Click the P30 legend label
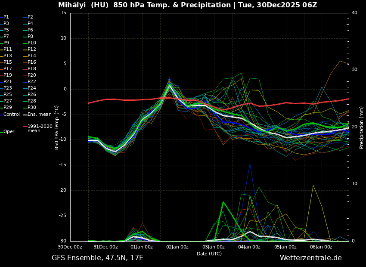This screenshot has height=267, width=366. (x=31, y=108)
